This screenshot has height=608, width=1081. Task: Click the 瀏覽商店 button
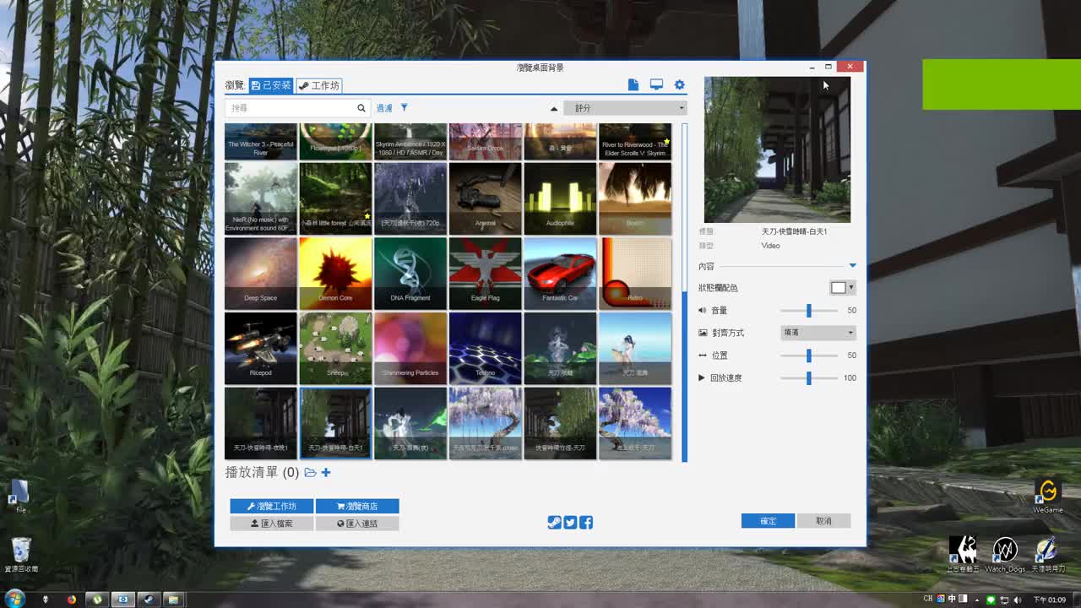tap(357, 506)
